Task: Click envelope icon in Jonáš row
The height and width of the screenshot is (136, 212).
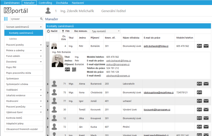Action: point(206,101)
